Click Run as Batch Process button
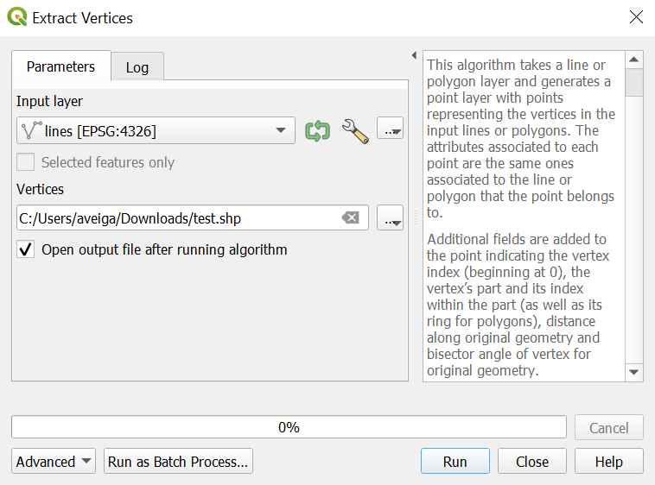Viewport: 655px width, 485px height. pyautogui.click(x=178, y=462)
